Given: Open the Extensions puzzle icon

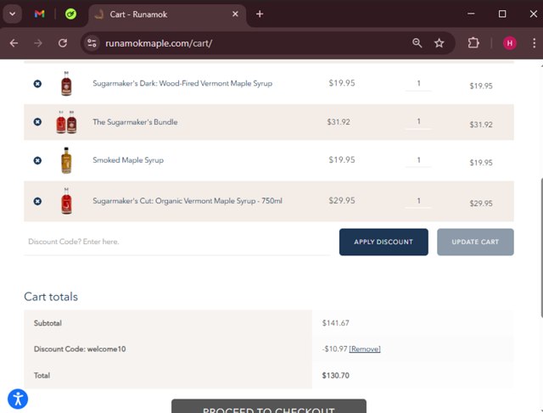Looking at the screenshot, I should (473, 43).
